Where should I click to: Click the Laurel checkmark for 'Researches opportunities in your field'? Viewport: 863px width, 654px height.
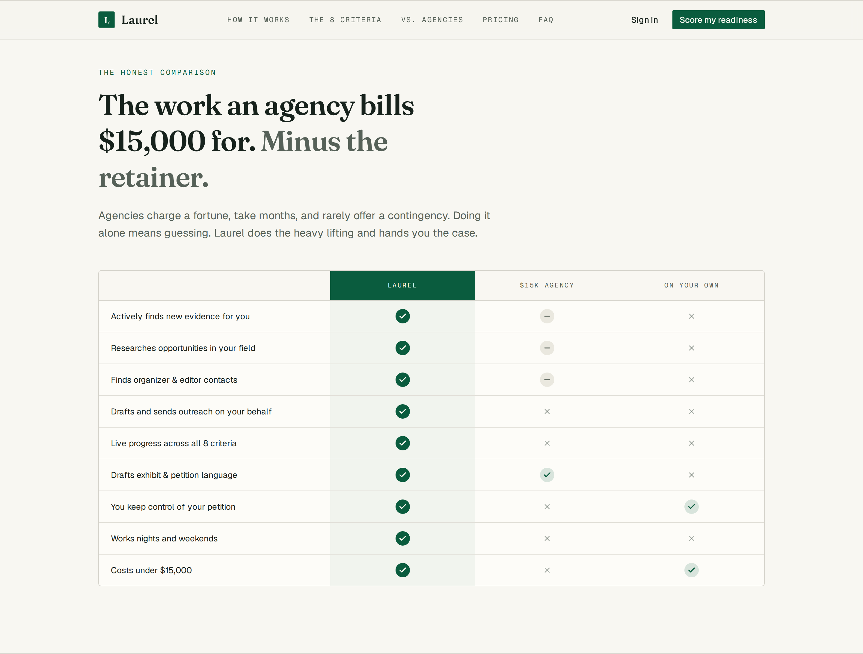click(402, 348)
